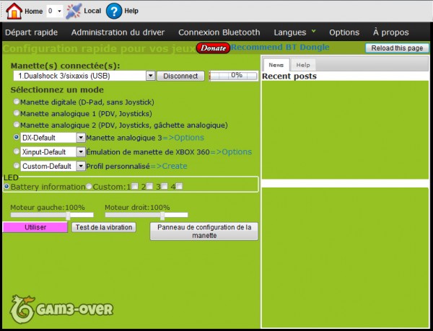Select the Manette digitale mode radio button
Screen dimensions: 433x331
pos(17,102)
